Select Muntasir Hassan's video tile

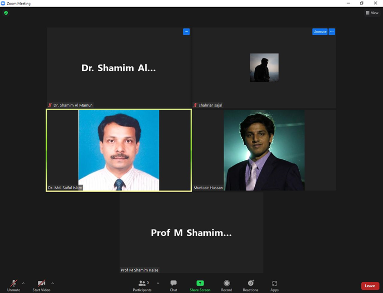(264, 150)
